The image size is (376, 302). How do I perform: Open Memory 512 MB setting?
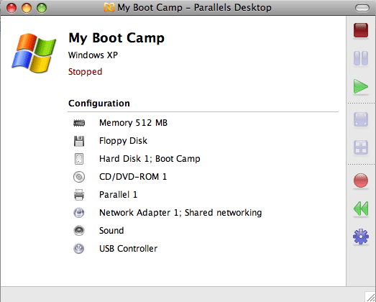click(133, 123)
